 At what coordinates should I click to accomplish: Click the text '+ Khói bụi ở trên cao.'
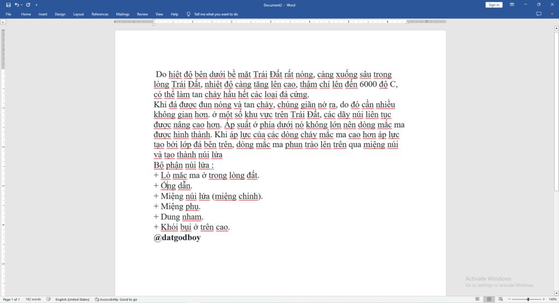click(192, 227)
